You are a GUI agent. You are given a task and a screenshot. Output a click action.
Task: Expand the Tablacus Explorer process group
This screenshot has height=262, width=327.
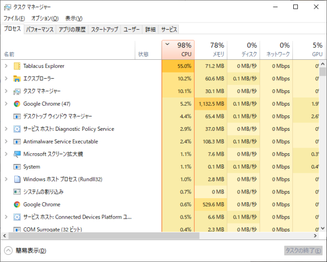(x=6, y=66)
